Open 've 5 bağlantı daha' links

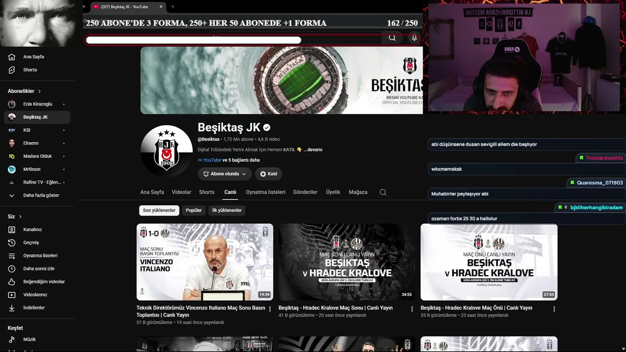tap(241, 160)
